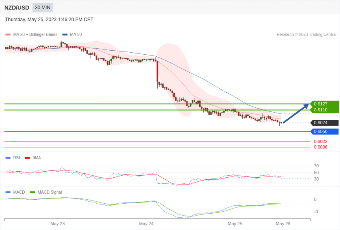Image resolution: width=340 pixels, height=230 pixels.
Task: Toggle the red 9MA legend entry
Action: [x=33, y=158]
